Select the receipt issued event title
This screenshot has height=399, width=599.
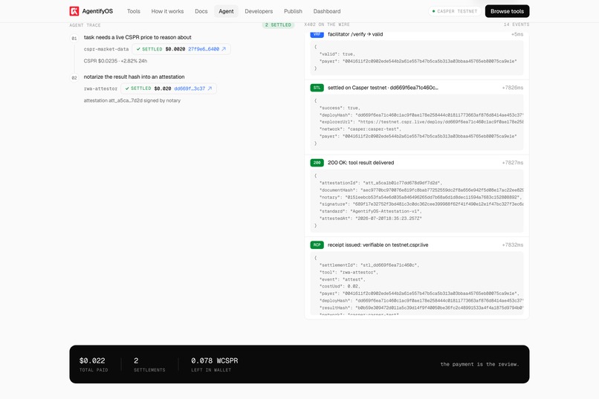[378, 245]
